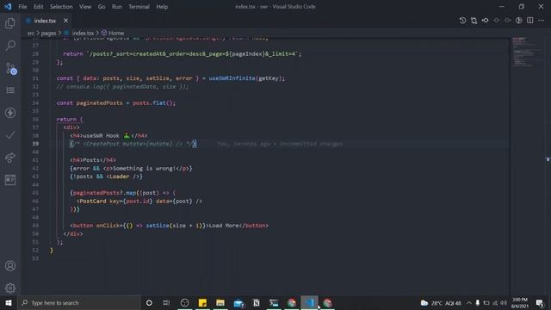Click line number 39 in the gutter
This screenshot has height=310, width=551.
point(35,144)
